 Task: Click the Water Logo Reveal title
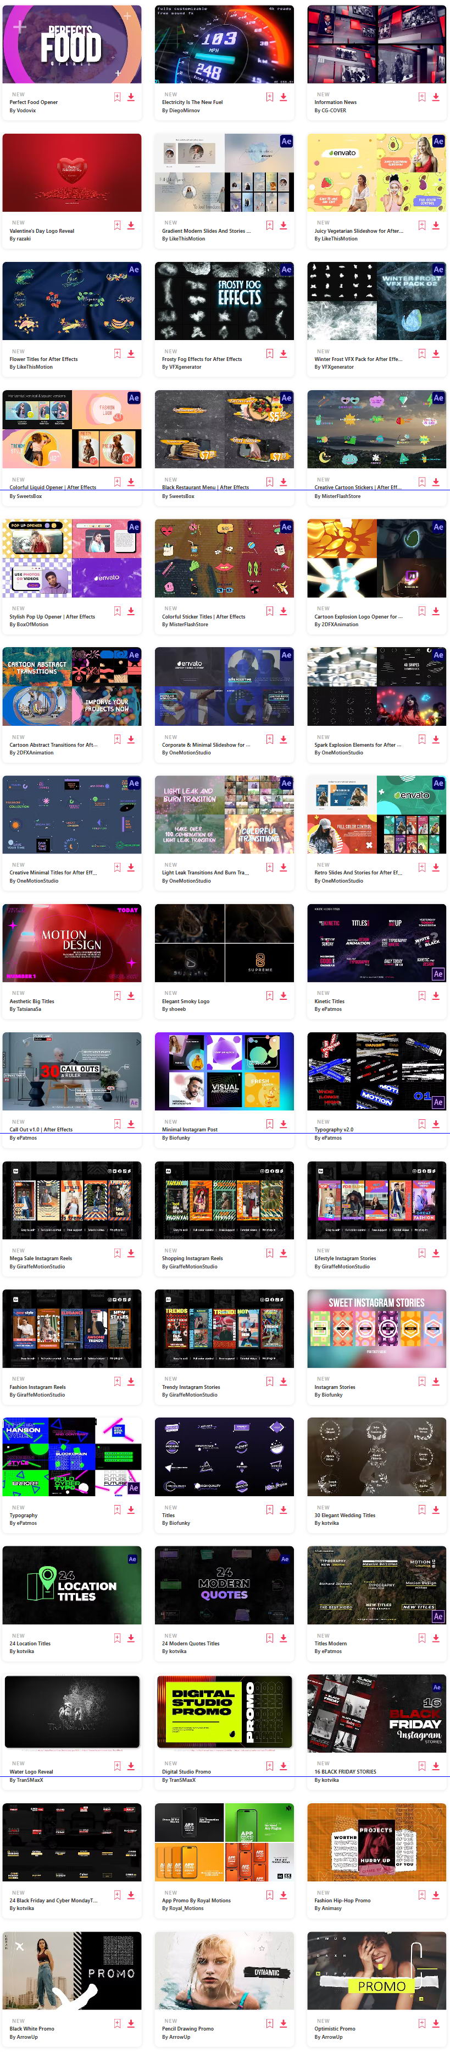point(31,1771)
